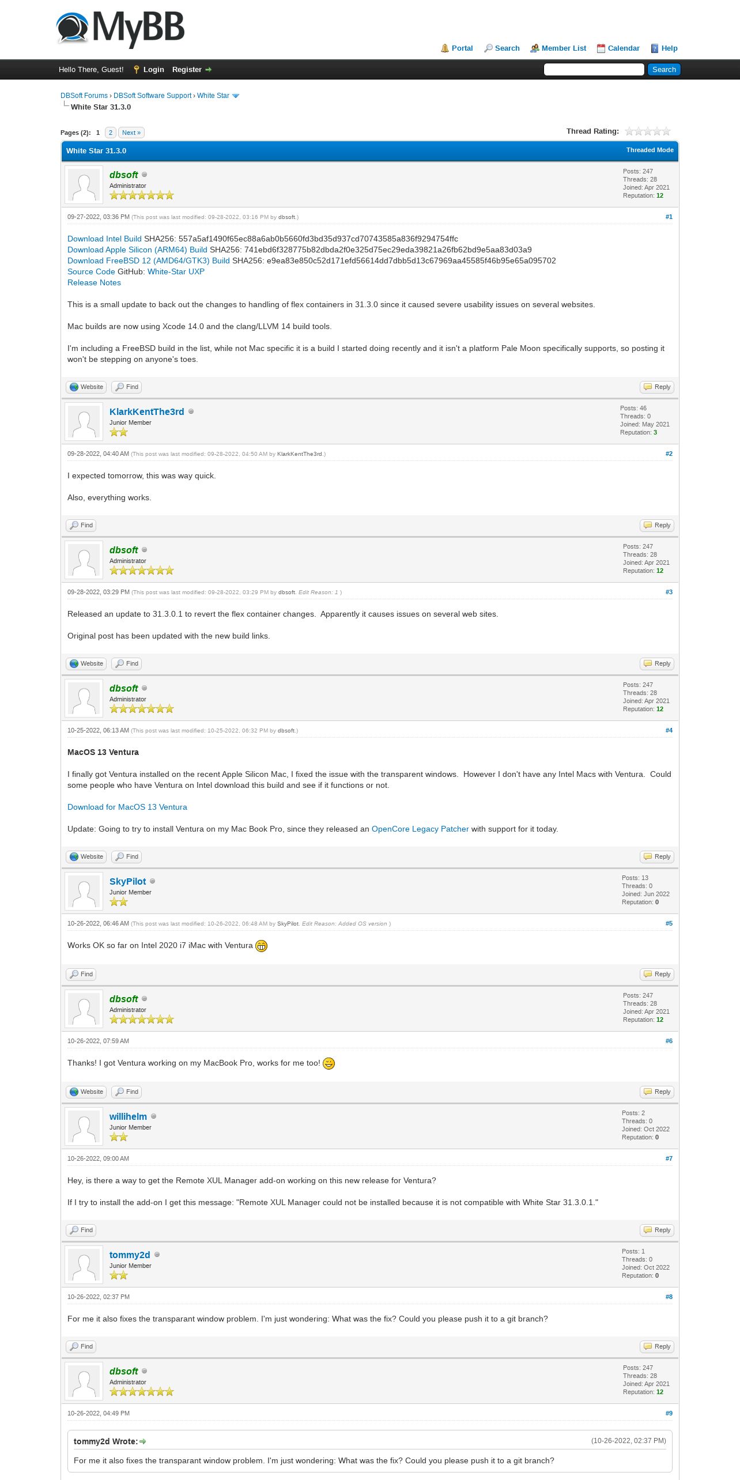The height and width of the screenshot is (1480, 740).
Task: Reply to post #2
Action: (x=657, y=526)
